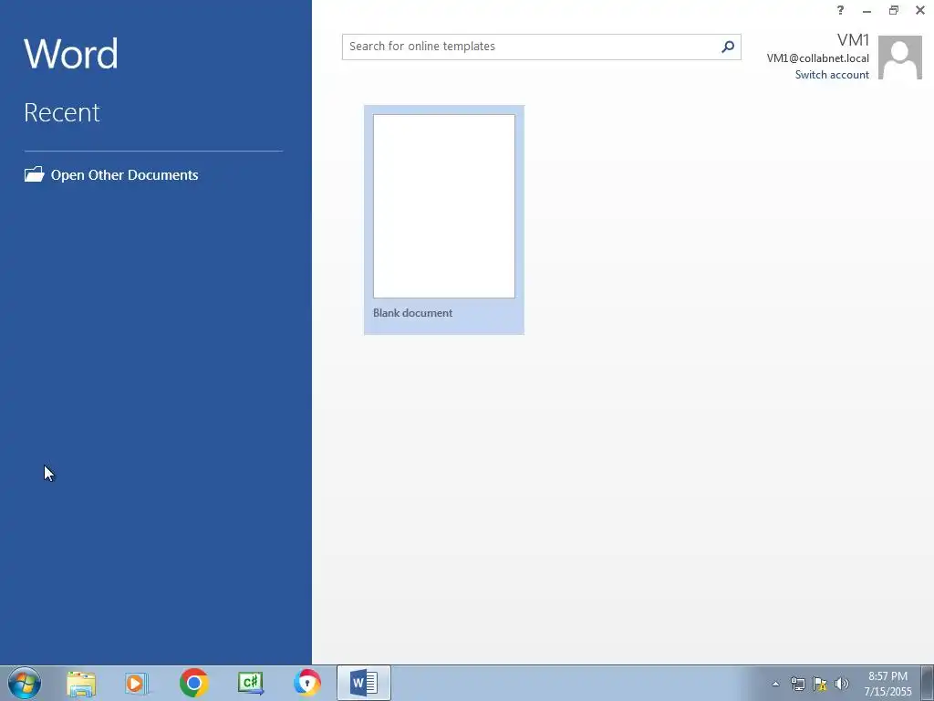Click the Word taskbar button
This screenshot has height=701, width=934.
[364, 683]
